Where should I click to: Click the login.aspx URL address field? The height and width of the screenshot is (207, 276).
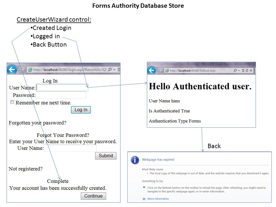point(70,70)
